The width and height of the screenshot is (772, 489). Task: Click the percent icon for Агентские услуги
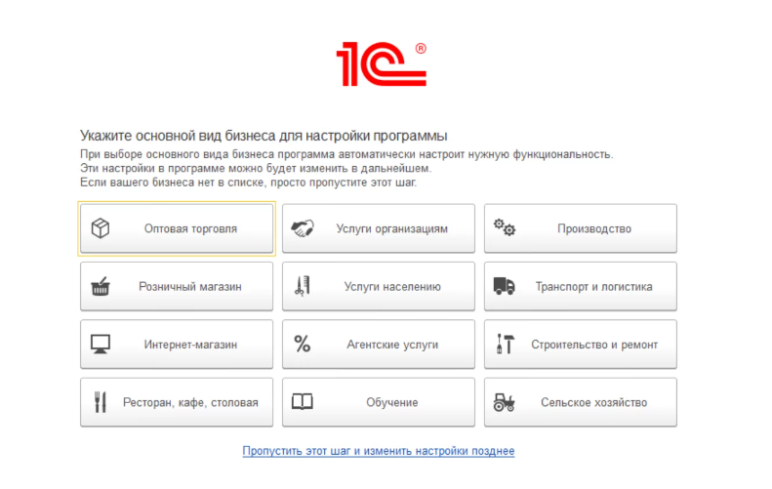pyautogui.click(x=303, y=344)
